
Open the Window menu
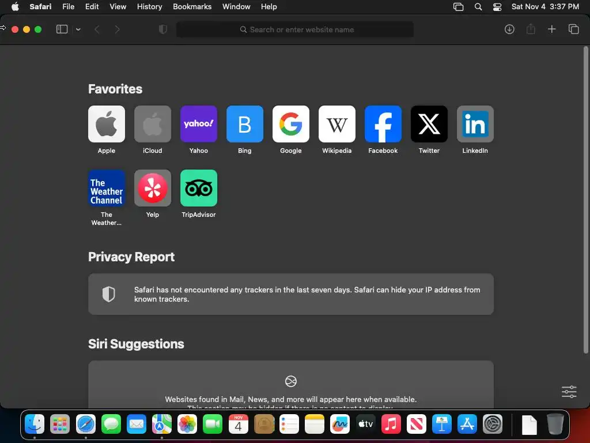coord(236,6)
